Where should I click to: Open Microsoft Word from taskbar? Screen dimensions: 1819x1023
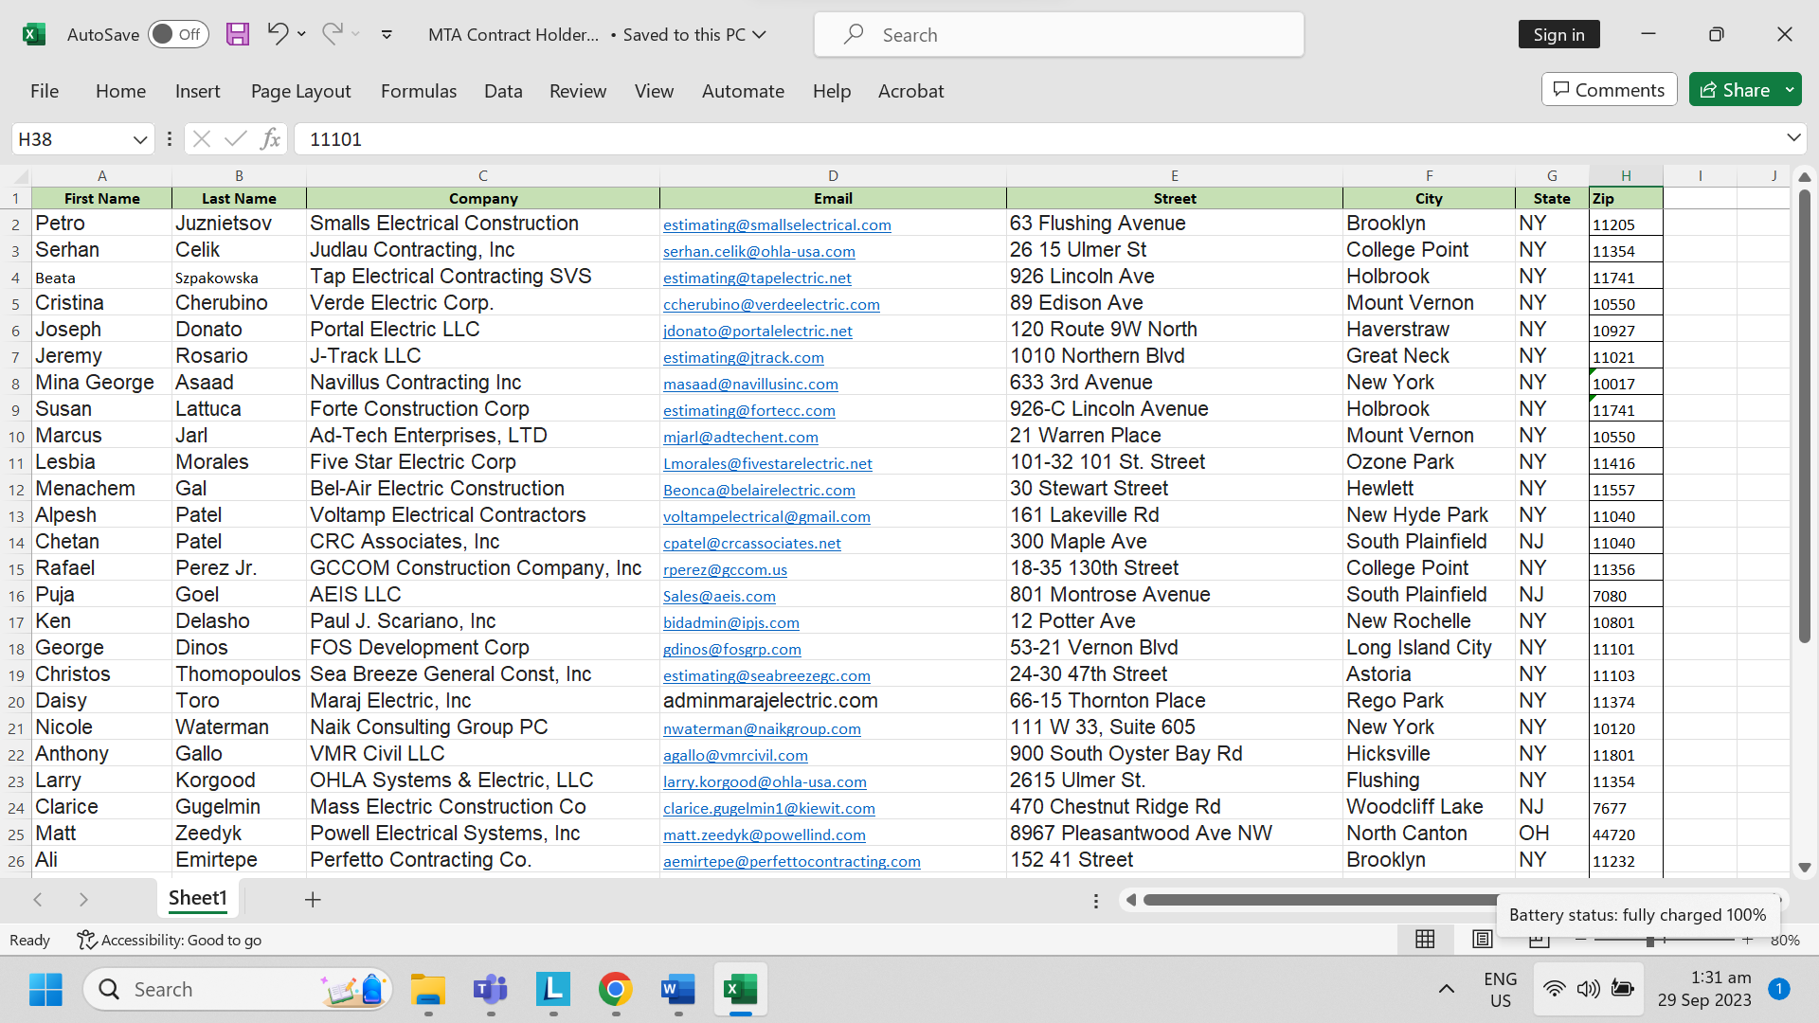678,990
